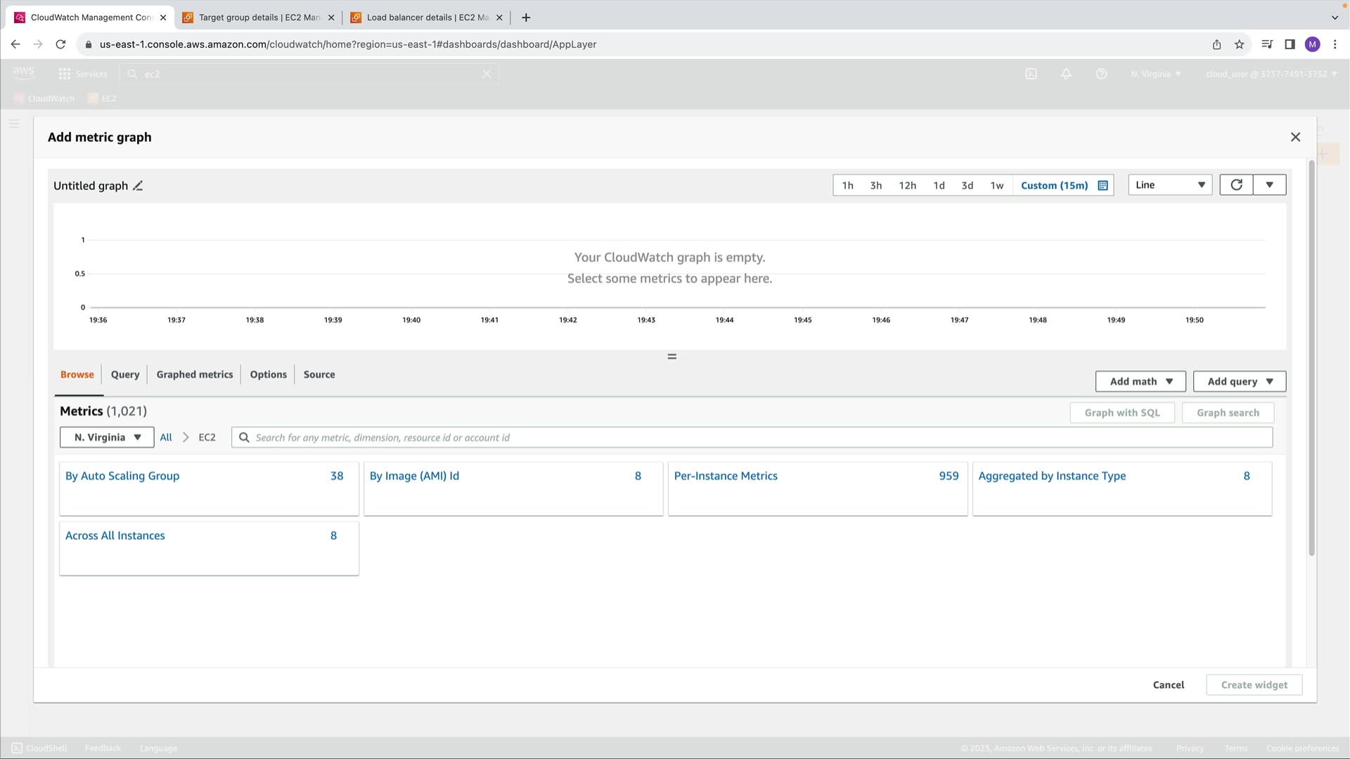The width and height of the screenshot is (1350, 759).
Task: Open the N. Virginia region selector
Action: coord(107,437)
